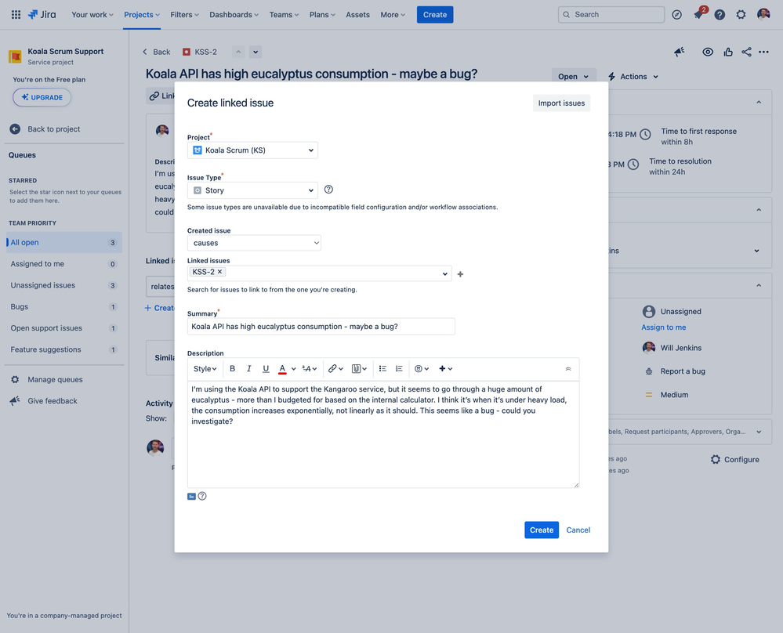Screen dimensions: 783x633
Task: Open Your work menu
Action: coord(92,14)
